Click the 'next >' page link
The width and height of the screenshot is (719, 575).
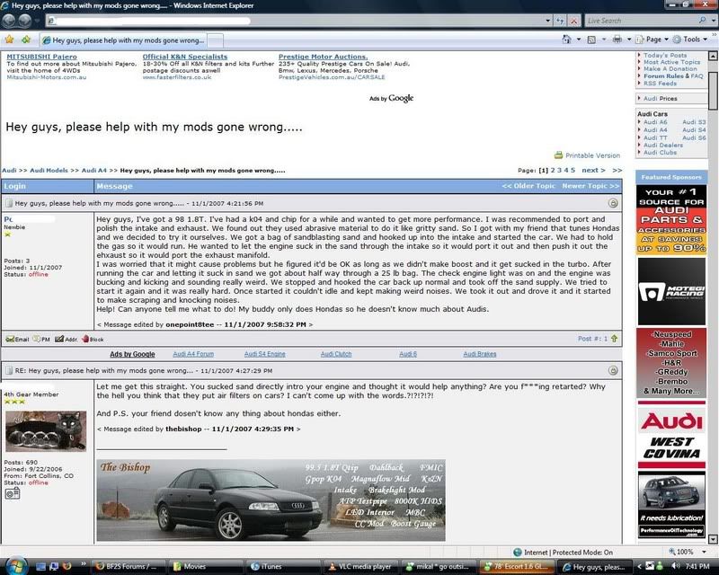pos(593,170)
